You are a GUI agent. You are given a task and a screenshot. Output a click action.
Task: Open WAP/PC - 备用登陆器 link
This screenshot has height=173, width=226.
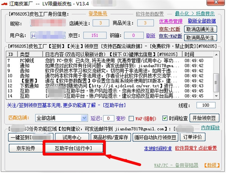176,165
